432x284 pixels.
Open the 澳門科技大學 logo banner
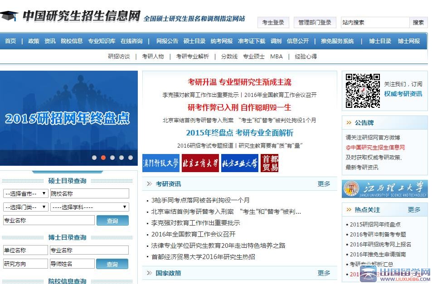coord(160,163)
